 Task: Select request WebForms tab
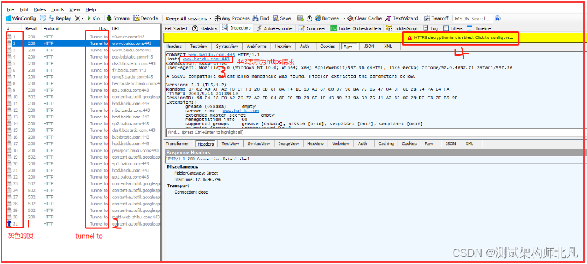click(256, 46)
